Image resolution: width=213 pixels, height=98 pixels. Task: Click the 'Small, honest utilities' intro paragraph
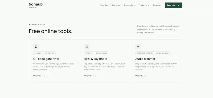click(158, 29)
